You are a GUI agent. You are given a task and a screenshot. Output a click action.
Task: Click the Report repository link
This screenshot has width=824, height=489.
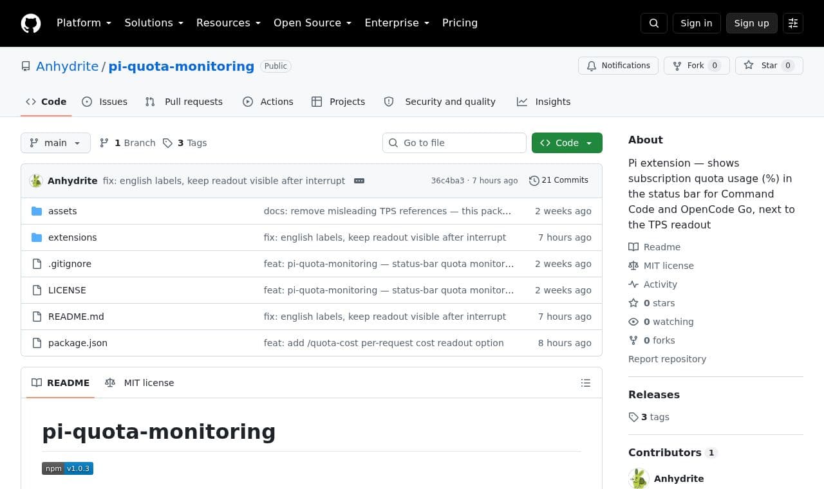tap(667, 359)
